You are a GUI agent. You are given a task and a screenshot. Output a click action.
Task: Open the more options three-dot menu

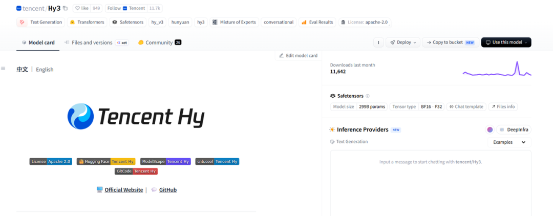(x=378, y=42)
